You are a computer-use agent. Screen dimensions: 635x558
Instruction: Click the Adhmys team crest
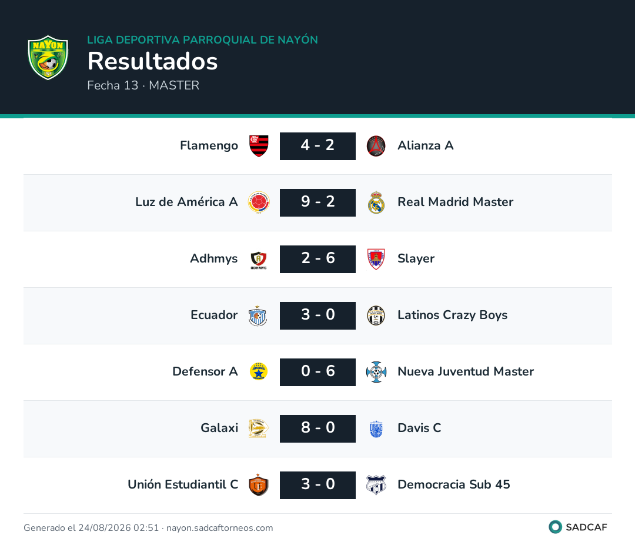259,259
